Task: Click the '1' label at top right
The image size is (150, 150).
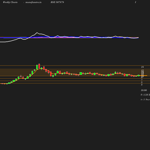Action: click(x=136, y=2)
